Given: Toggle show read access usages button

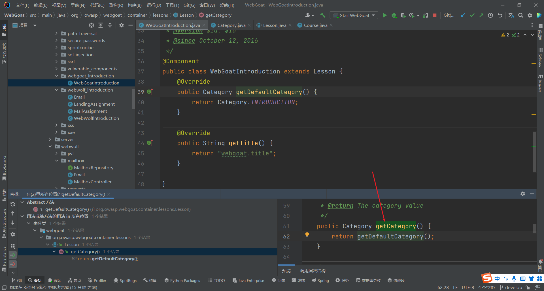Looking at the screenshot, I should [13, 255].
